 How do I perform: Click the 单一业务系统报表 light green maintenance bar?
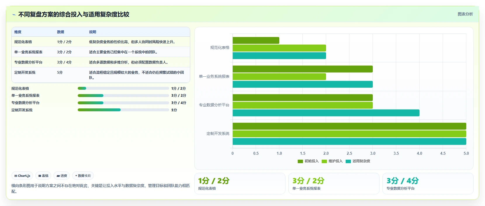pyautogui.click(x=279, y=77)
